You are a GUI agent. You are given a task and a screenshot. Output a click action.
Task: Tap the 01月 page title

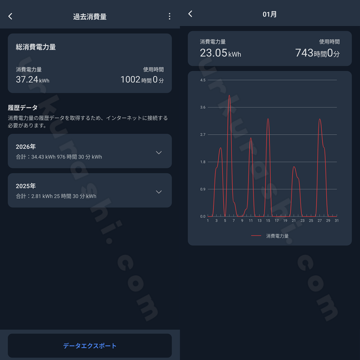[x=270, y=14]
